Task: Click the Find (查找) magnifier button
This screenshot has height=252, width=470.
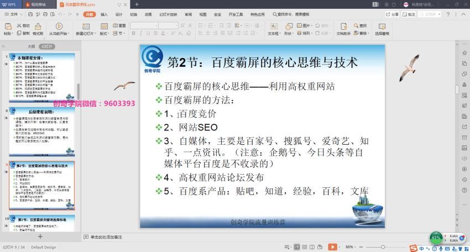Action: pos(360,26)
